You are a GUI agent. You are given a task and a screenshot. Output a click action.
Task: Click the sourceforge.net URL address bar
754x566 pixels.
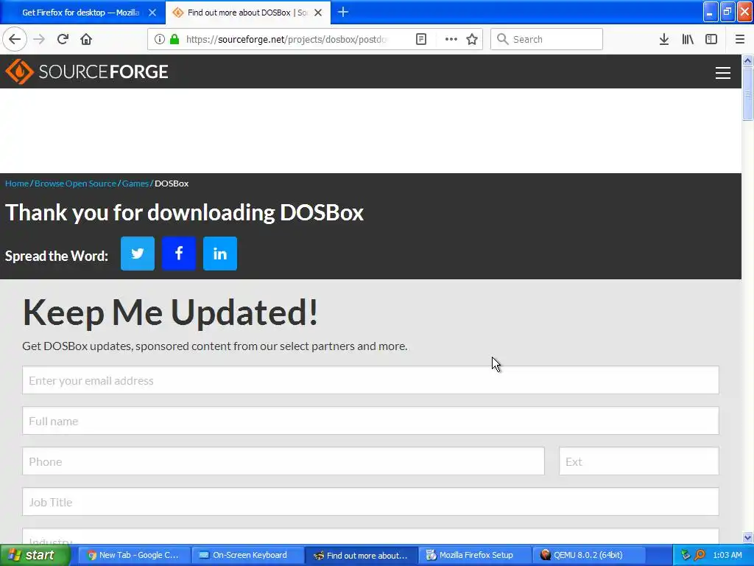(286, 39)
